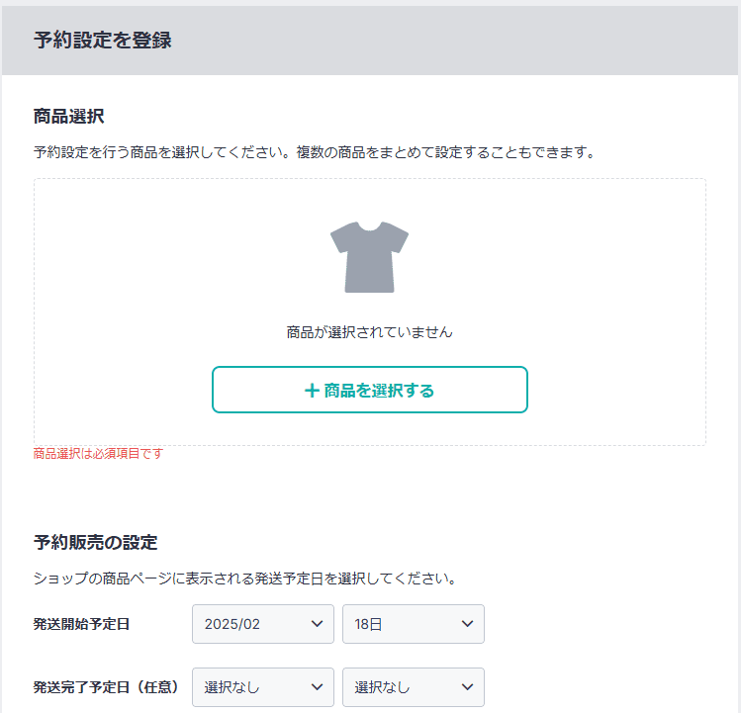Click the plus icon in 商品を選択する button
This screenshot has height=713, width=741.
(x=312, y=391)
